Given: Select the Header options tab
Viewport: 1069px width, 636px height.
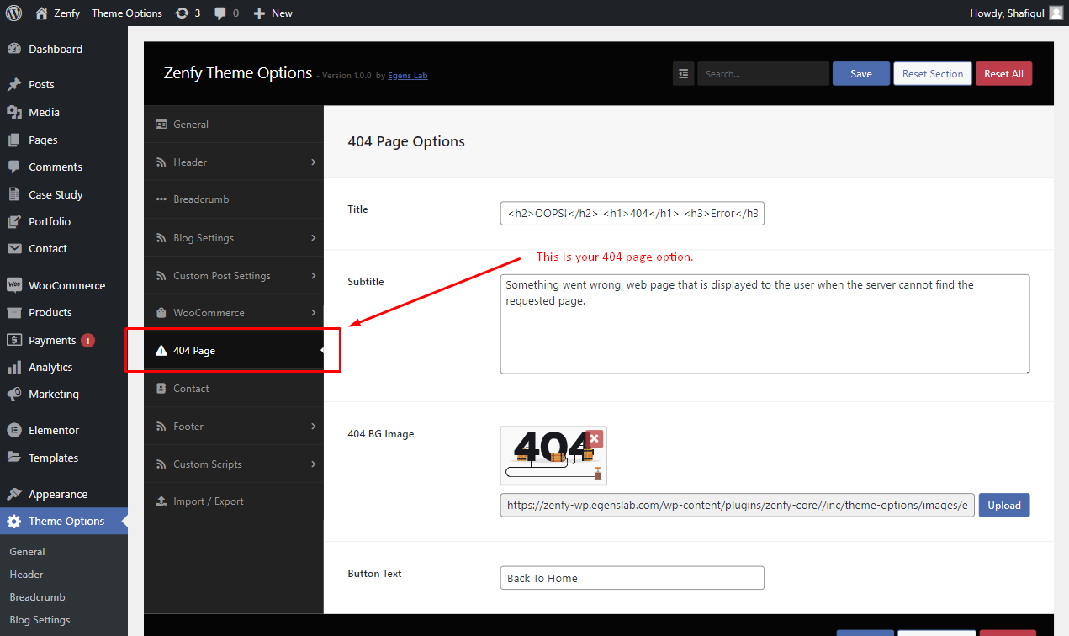Looking at the screenshot, I should tap(234, 162).
